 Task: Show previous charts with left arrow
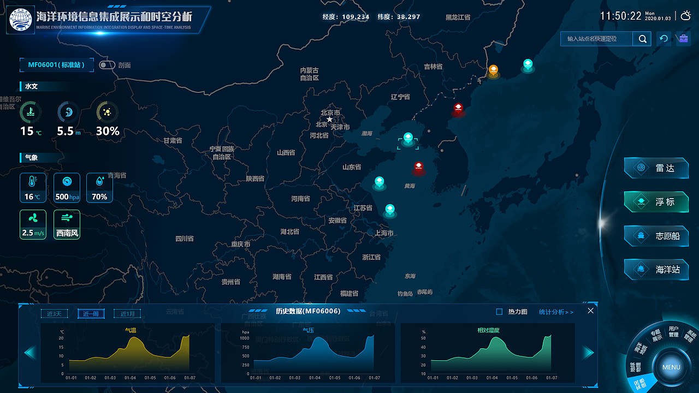(29, 353)
